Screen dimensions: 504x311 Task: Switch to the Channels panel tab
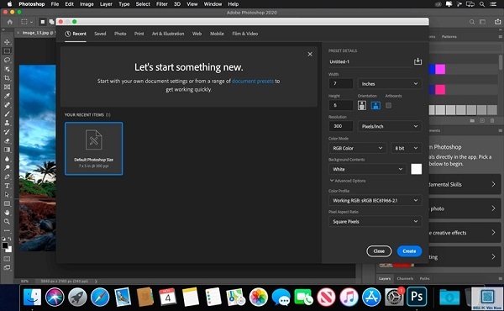(405, 278)
